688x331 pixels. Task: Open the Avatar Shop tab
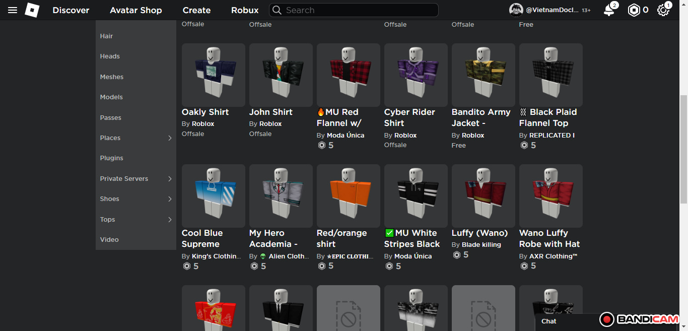tap(136, 10)
